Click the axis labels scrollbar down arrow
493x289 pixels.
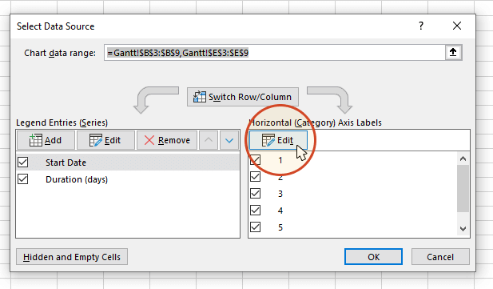463,229
